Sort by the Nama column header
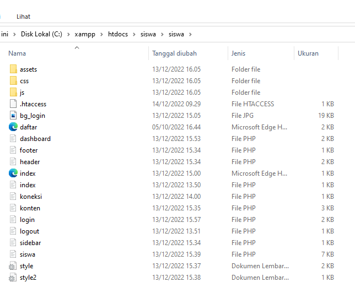 (17, 53)
